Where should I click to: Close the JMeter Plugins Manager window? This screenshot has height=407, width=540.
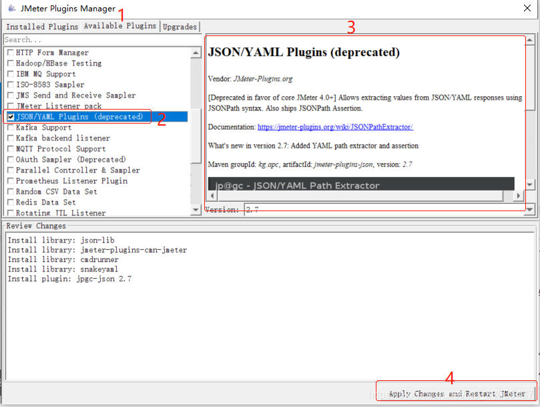[x=527, y=8]
